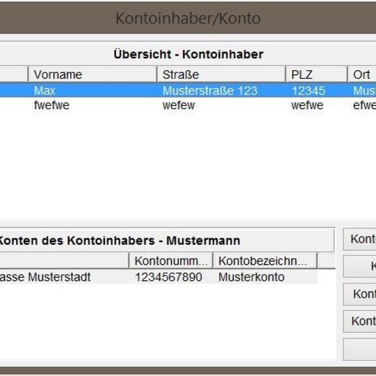Click the Ort cell starting with efwe
376x376 pixels.
[364, 106]
